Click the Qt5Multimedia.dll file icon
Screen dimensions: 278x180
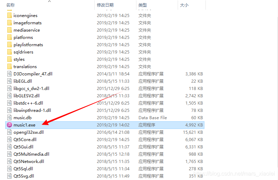9,154
